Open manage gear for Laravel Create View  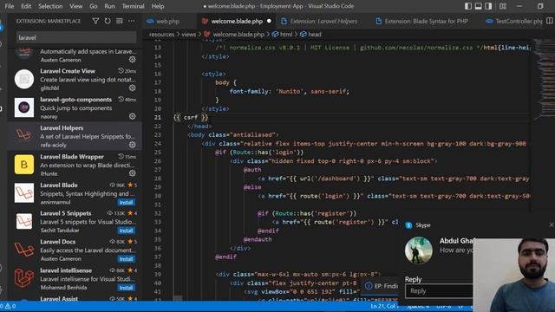(132, 88)
